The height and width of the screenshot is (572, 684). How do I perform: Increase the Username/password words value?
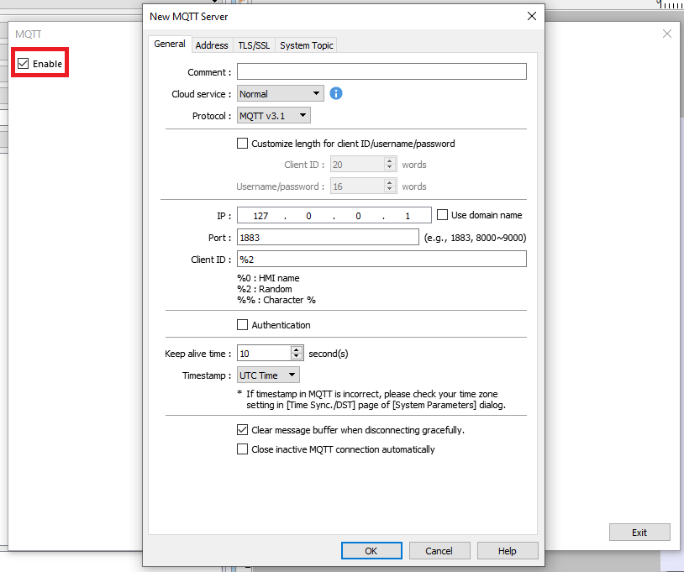pyautogui.click(x=390, y=182)
